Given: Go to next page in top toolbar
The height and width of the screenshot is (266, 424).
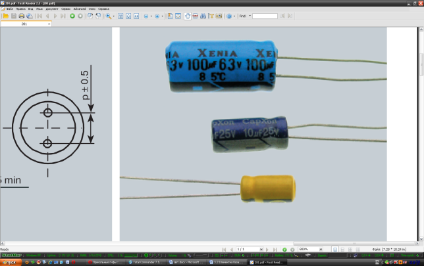Looking at the screenshot, I should coord(55,16).
